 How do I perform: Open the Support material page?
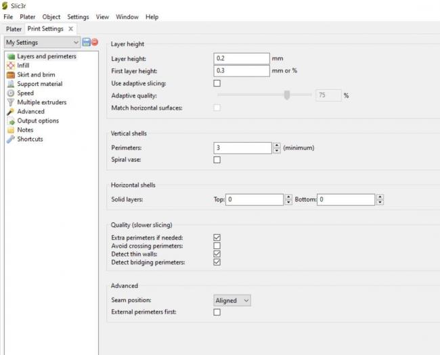click(39, 84)
